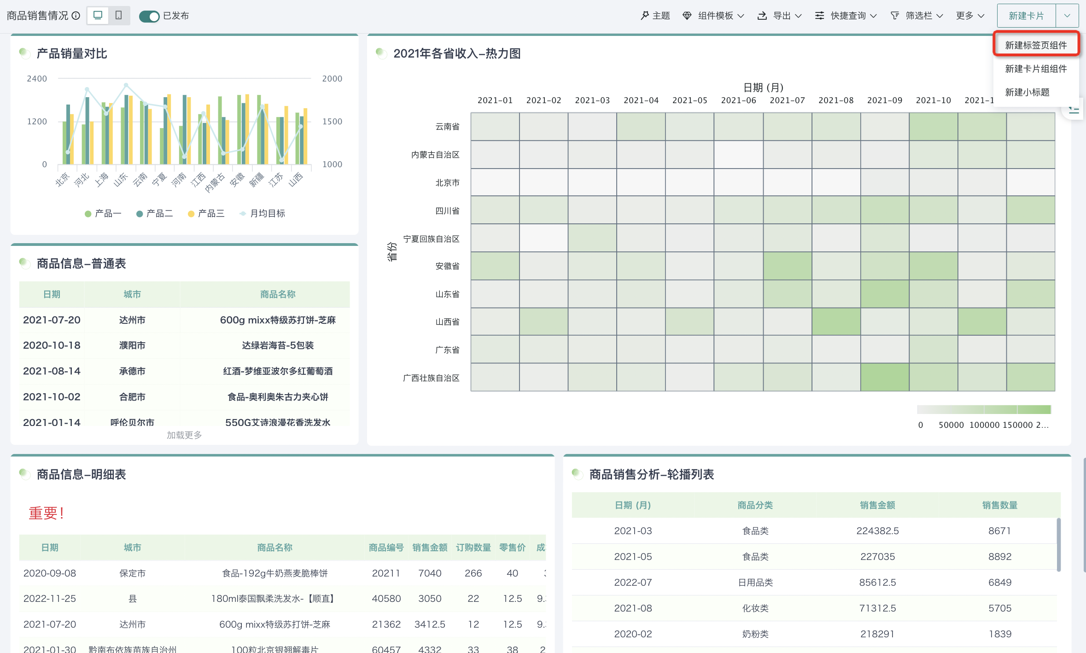1086x653 pixels.
Task: Open the 导出 export dropdown
Action: [x=779, y=16]
